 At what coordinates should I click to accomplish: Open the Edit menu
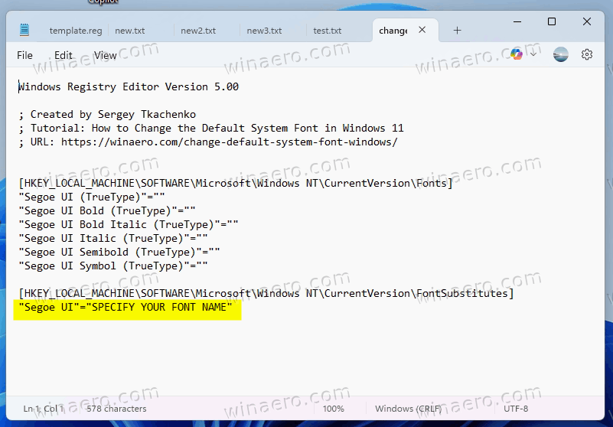point(64,55)
